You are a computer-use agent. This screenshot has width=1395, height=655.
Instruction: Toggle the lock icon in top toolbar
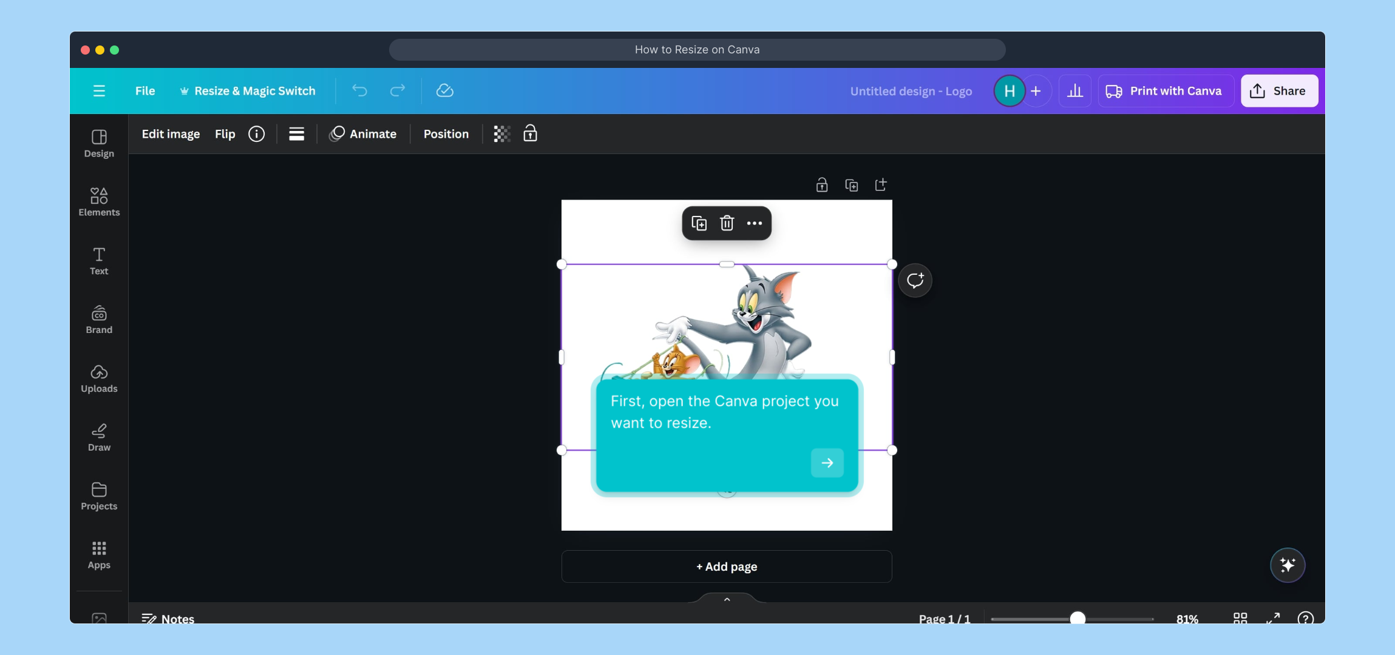(530, 133)
